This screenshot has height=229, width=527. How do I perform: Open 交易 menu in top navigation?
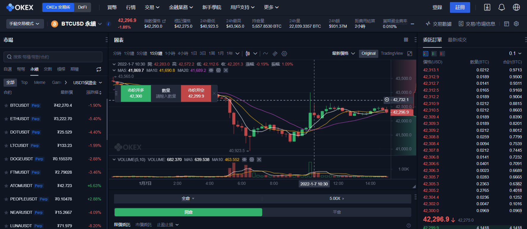point(152,7)
